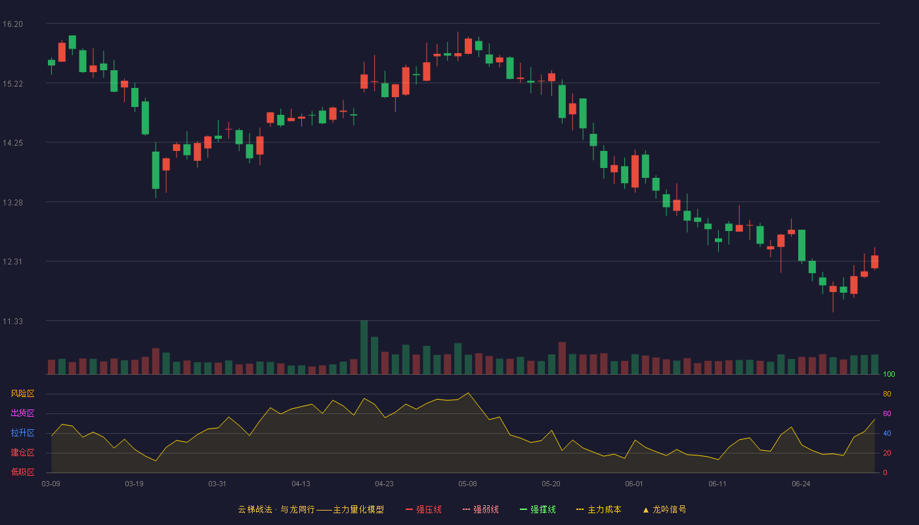Click the tallest volume bar

click(x=364, y=347)
